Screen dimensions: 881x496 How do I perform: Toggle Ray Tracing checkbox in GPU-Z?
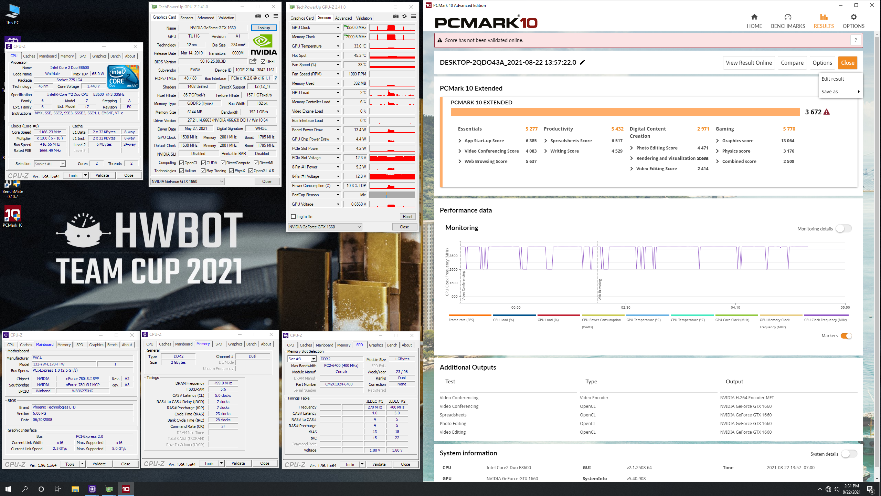pos(203,171)
